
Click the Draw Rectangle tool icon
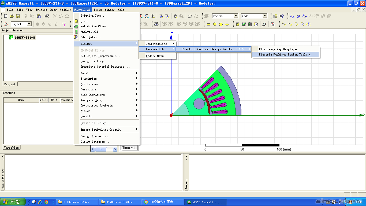pos(208,24)
